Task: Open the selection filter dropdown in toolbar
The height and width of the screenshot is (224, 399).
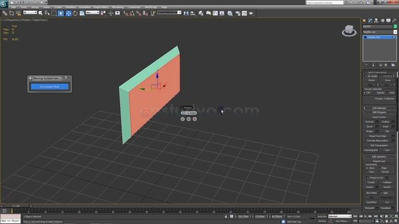Action: 30,12
